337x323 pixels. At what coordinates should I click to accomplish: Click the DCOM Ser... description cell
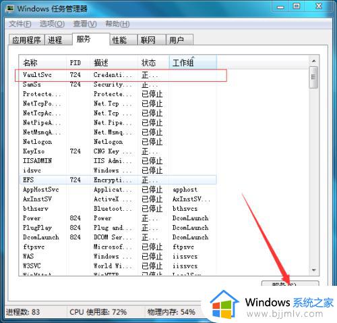tap(113, 237)
